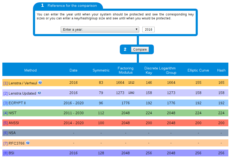Click the year input field showing 2016
231x159 pixels.
[148, 30]
